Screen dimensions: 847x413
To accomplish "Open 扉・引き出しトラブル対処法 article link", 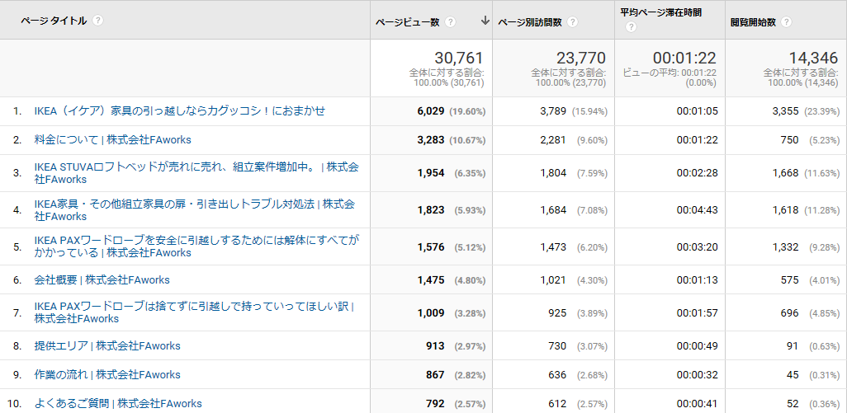I will pos(195,210).
